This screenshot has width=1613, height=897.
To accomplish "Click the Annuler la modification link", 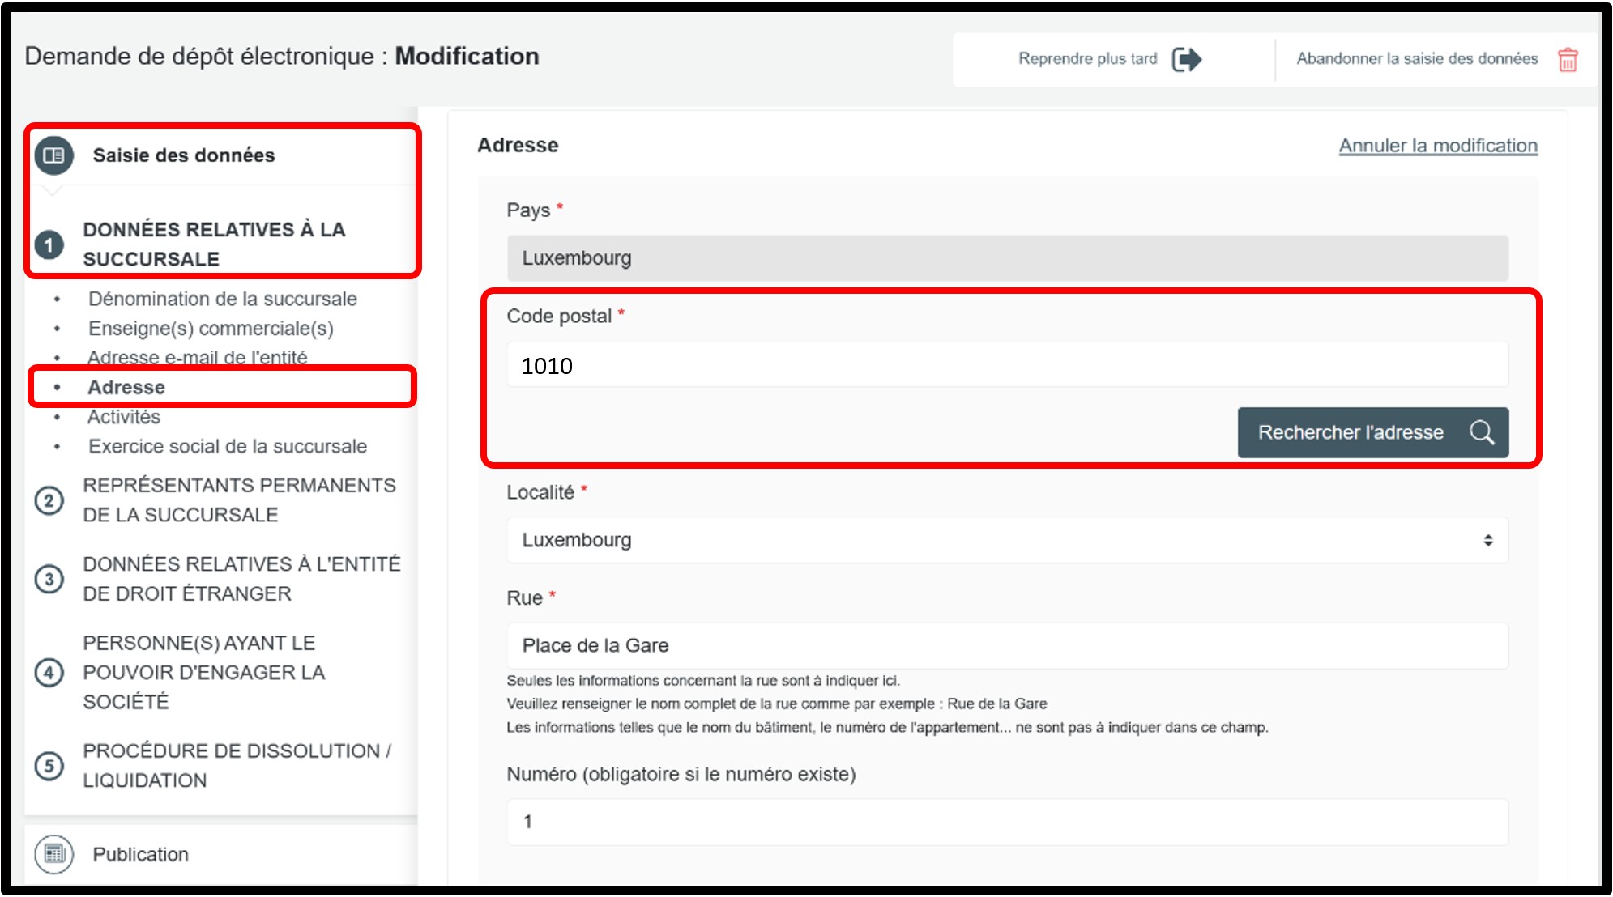I will click(x=1437, y=146).
